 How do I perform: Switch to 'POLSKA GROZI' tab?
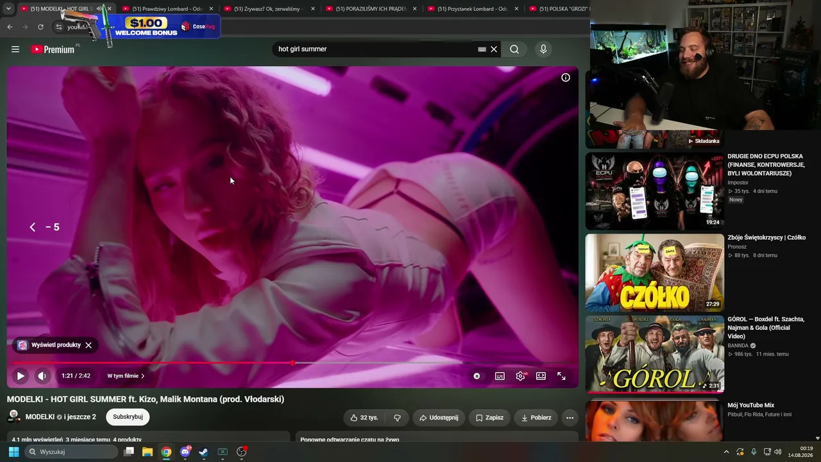(x=559, y=9)
